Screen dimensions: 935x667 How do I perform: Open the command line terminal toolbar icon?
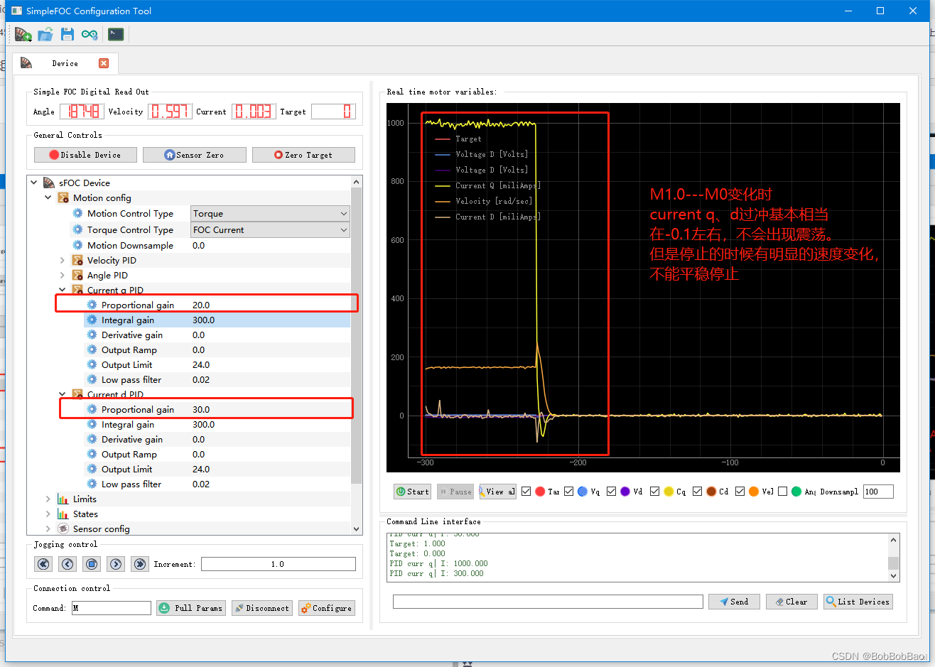pos(116,34)
